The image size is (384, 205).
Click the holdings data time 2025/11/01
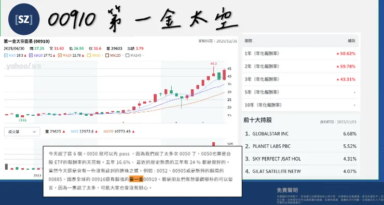coord(347,122)
